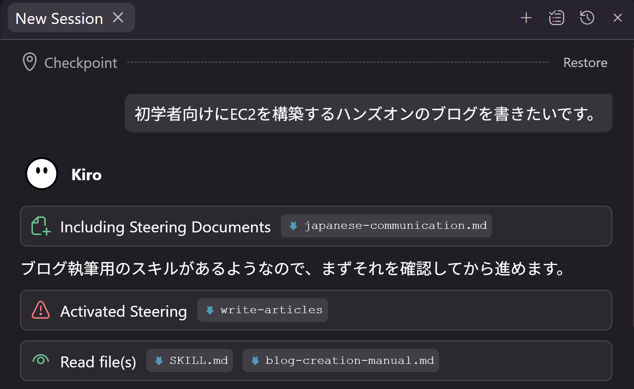
Task: Expand the write-articles steering chip
Action: coord(262,310)
